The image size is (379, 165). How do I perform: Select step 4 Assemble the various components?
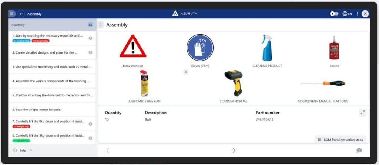pos(52,81)
